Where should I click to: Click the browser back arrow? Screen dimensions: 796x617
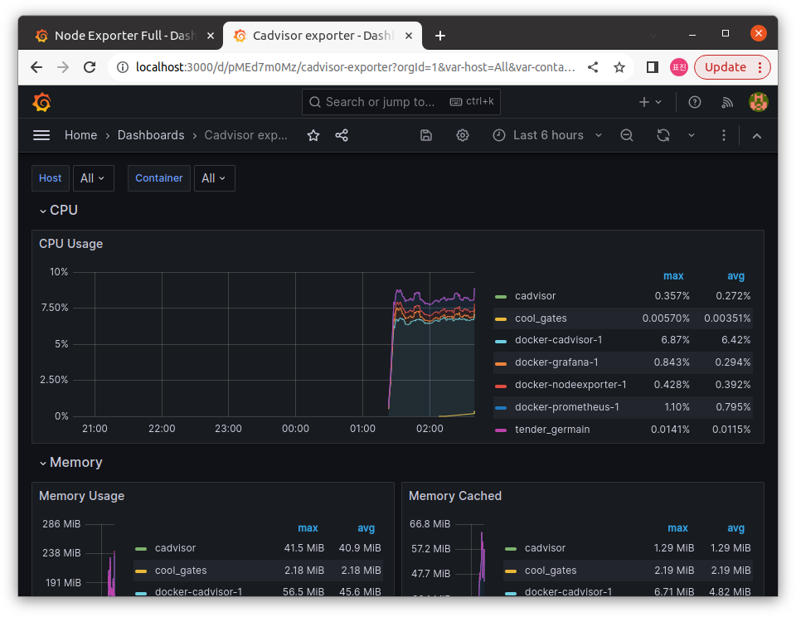coord(36,67)
